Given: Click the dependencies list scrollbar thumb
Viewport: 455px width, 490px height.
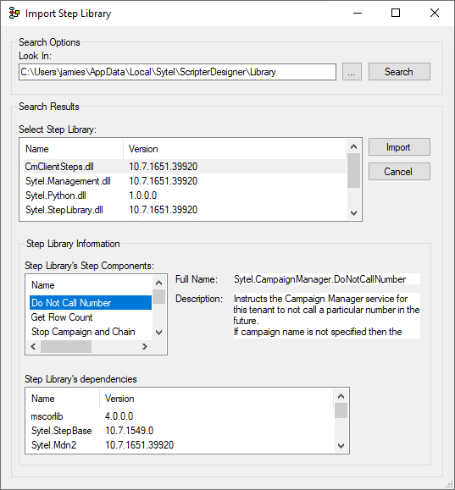Looking at the screenshot, I should tap(341, 410).
